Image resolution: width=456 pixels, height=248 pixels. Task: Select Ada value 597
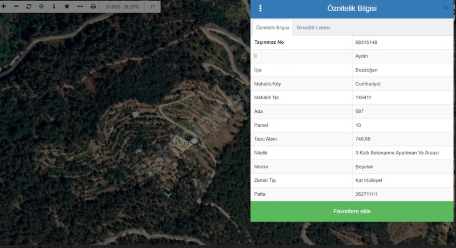point(360,111)
